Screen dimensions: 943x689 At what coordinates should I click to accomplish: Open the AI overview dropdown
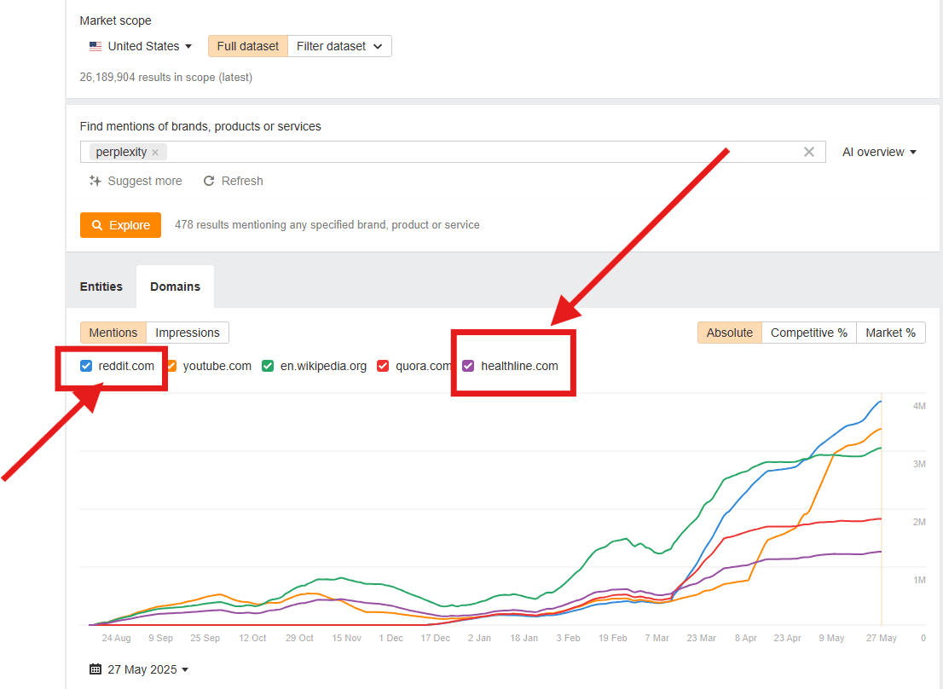tap(879, 152)
